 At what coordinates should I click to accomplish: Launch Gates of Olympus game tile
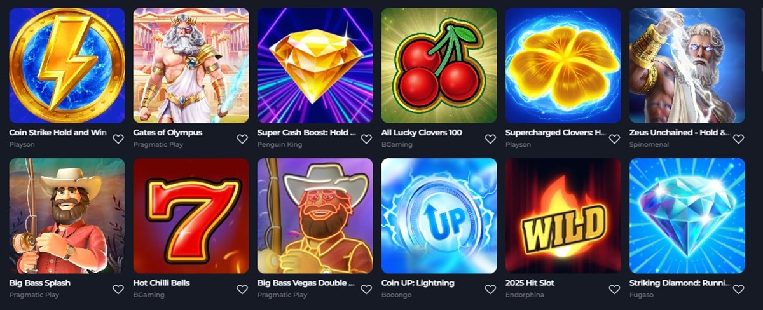(191, 65)
